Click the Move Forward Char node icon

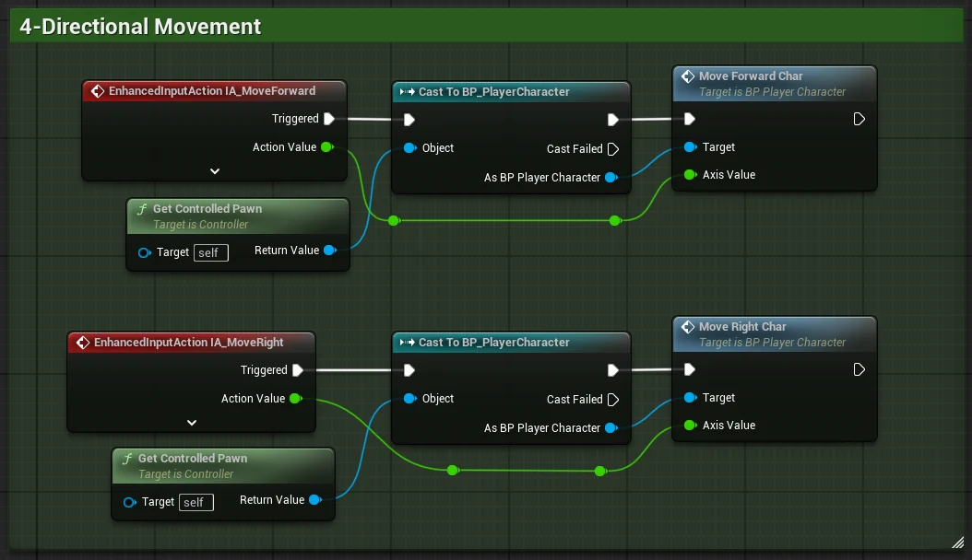click(x=687, y=76)
